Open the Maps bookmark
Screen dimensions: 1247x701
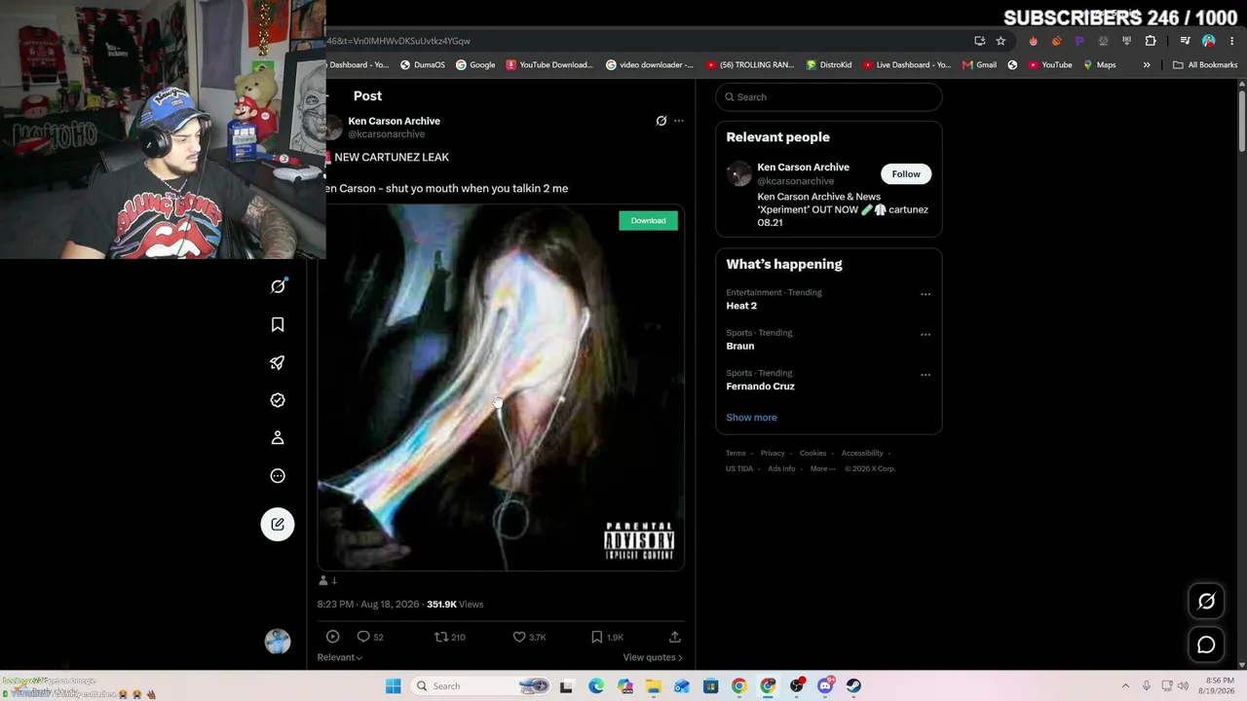1099,65
